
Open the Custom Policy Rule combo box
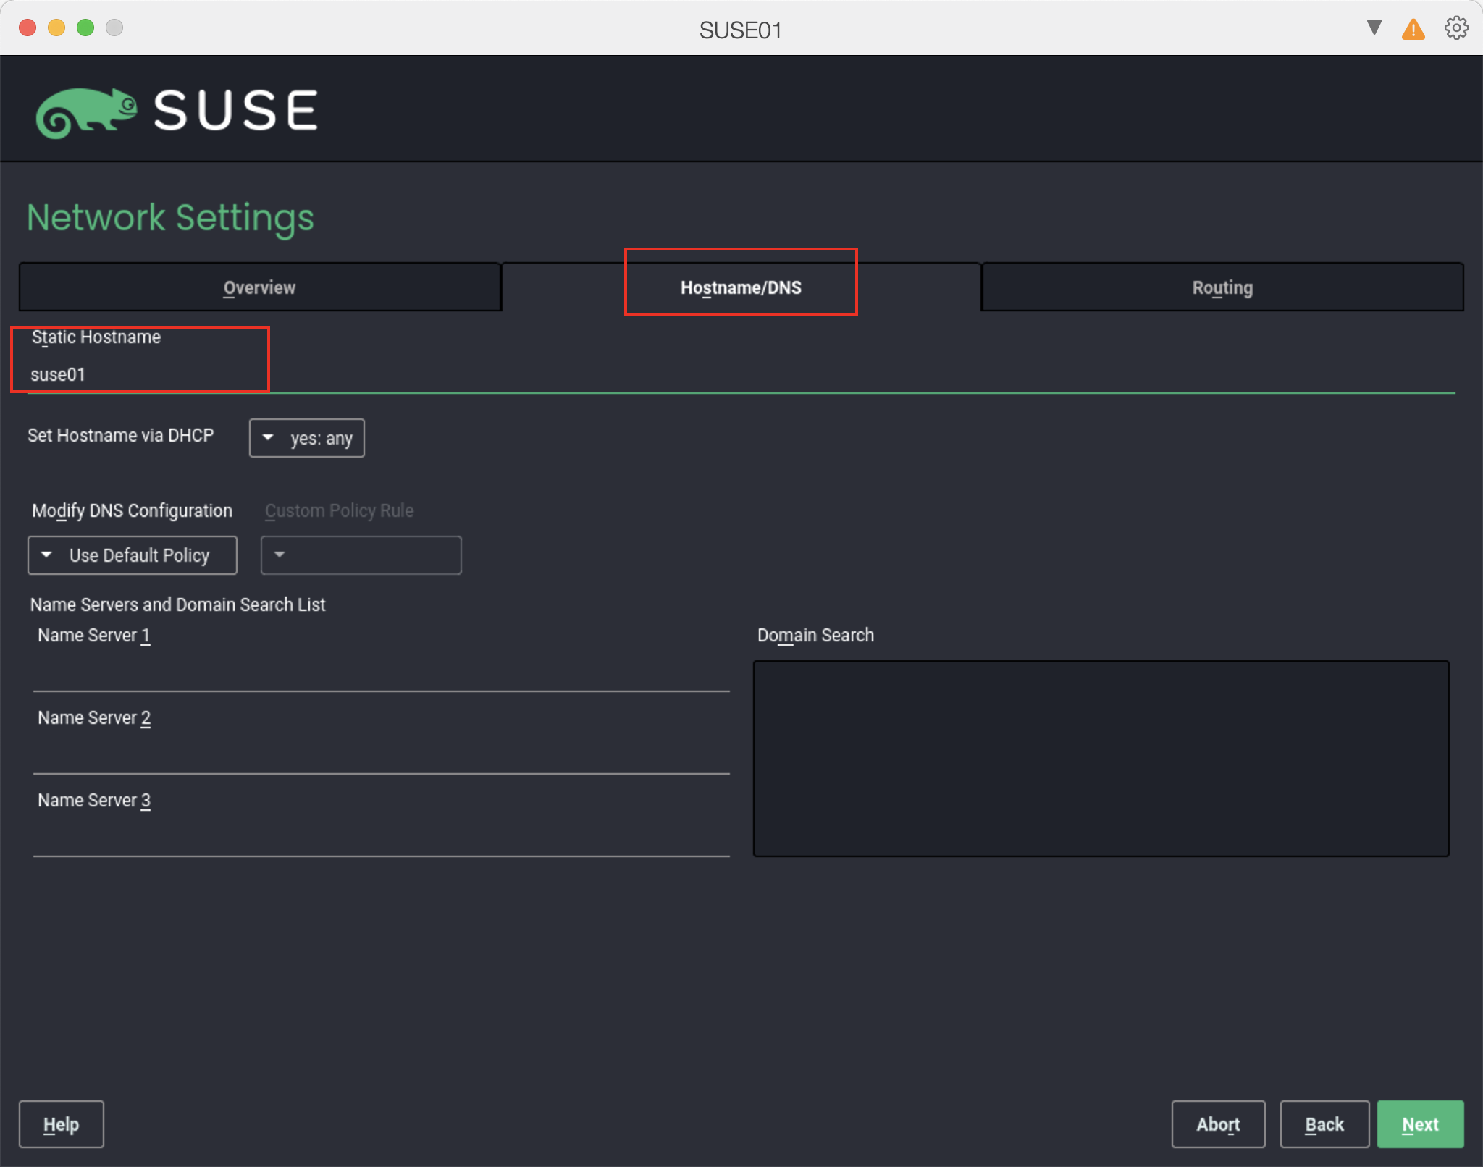pyautogui.click(x=361, y=555)
